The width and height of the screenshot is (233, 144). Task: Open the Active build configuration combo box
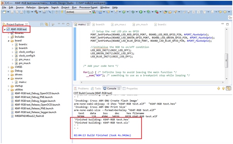coord(79,12)
